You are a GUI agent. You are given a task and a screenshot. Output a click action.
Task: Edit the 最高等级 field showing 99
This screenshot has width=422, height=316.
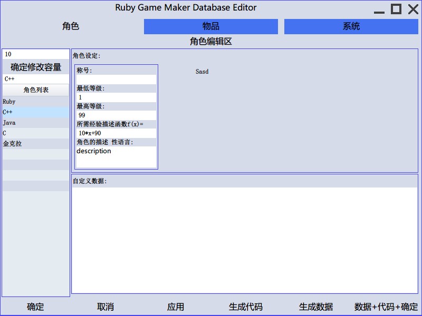coord(116,115)
